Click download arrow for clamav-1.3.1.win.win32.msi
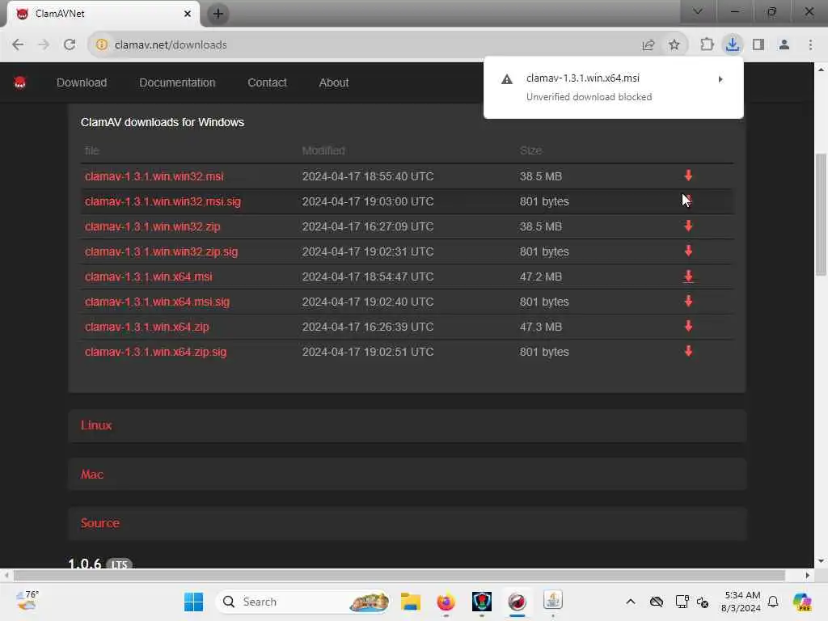 coord(688,175)
